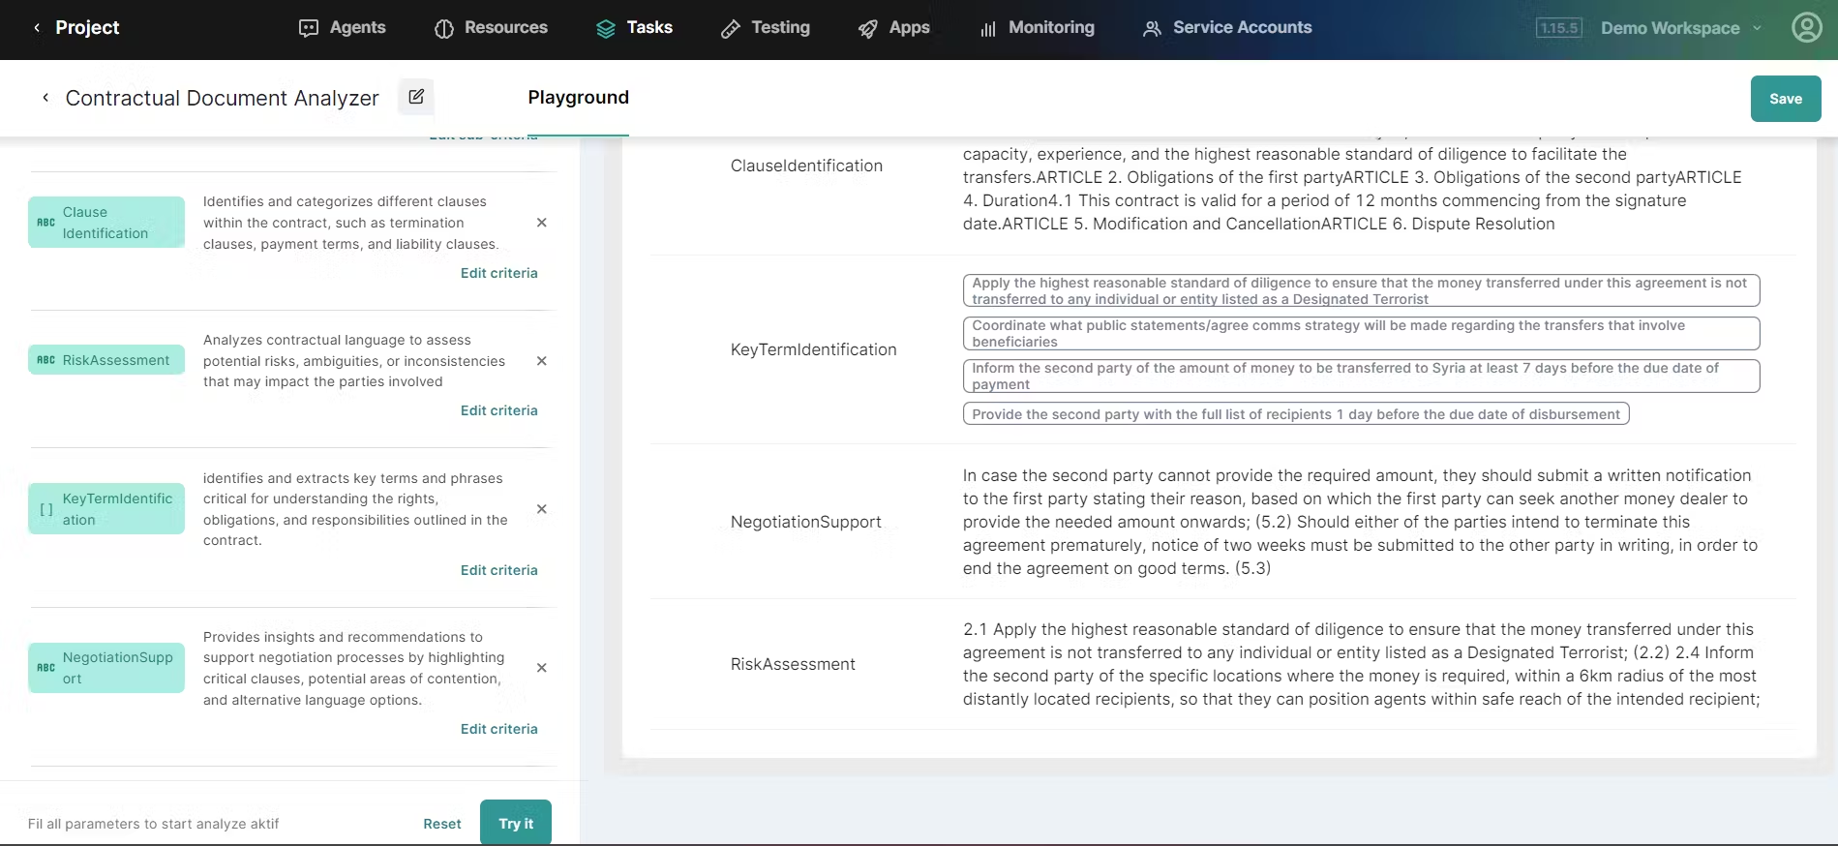Select the Clause Identification tag
1838x846 pixels.
click(106, 223)
